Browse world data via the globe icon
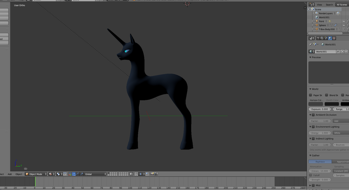The height and width of the screenshot is (190, 349). click(312, 52)
